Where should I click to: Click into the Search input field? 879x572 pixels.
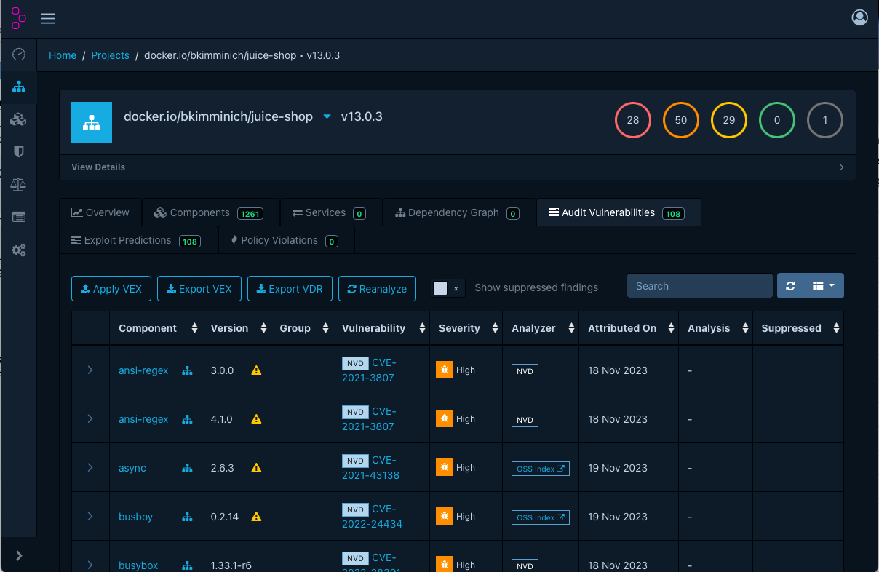tap(699, 286)
